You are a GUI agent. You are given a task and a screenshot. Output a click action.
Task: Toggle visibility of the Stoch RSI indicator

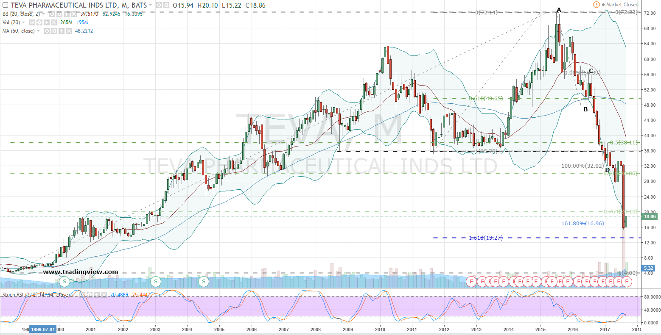point(82,294)
